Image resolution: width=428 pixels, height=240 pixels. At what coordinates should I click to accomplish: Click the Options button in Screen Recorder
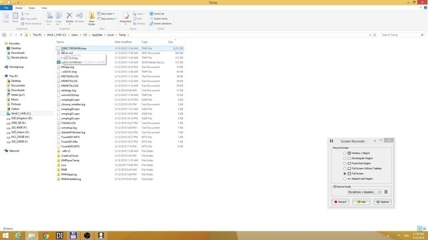pyautogui.click(x=383, y=202)
